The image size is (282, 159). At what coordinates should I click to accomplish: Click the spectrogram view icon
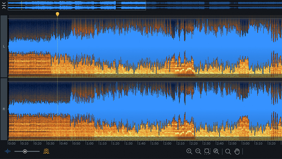(x=46, y=151)
